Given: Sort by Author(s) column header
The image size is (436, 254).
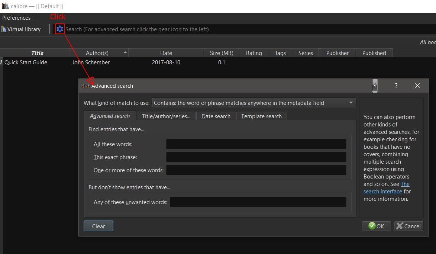Looking at the screenshot, I should (97, 53).
